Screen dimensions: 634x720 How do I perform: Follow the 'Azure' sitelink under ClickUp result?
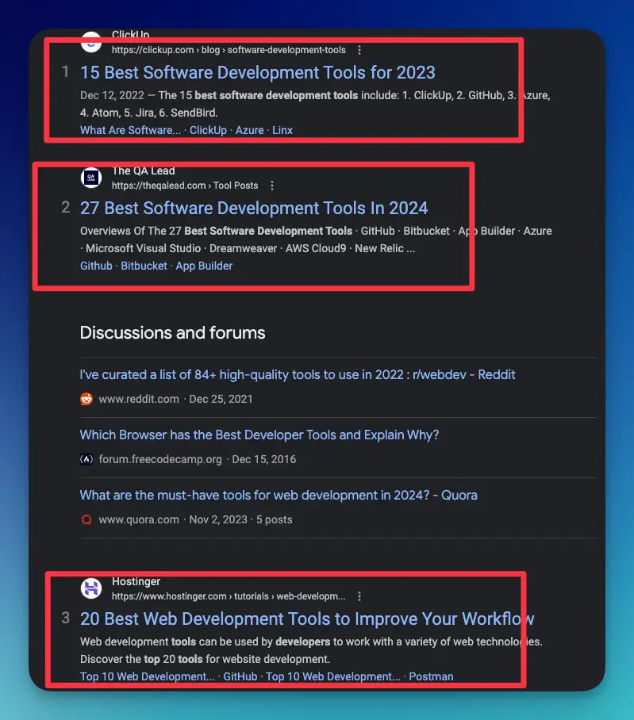[x=249, y=130]
